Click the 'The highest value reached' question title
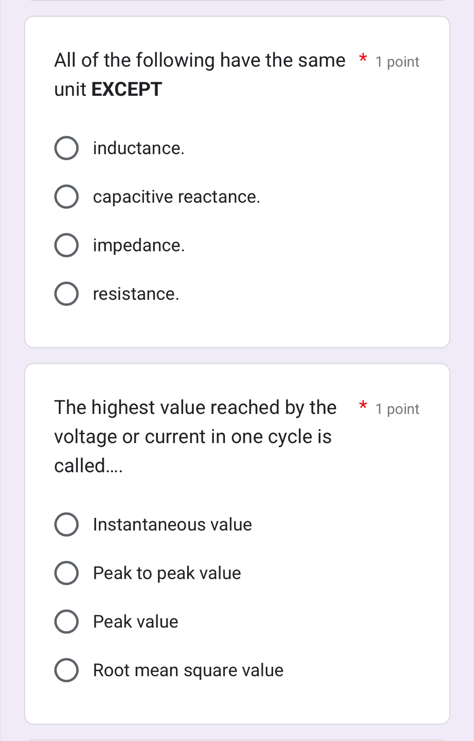Viewport: 474px width, 741px height. pyautogui.click(x=195, y=408)
